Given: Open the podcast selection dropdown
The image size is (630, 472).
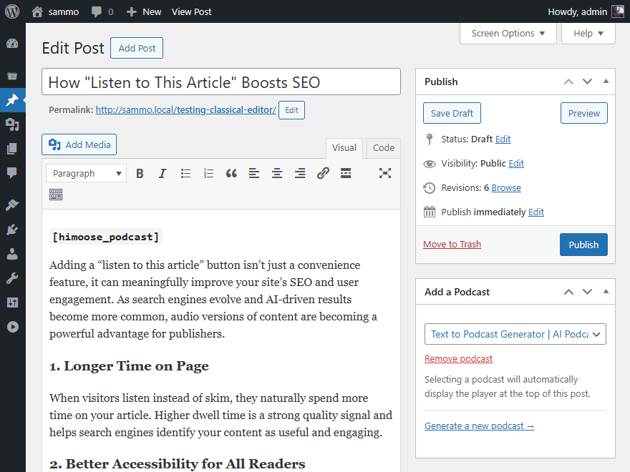Looking at the screenshot, I should [515, 334].
